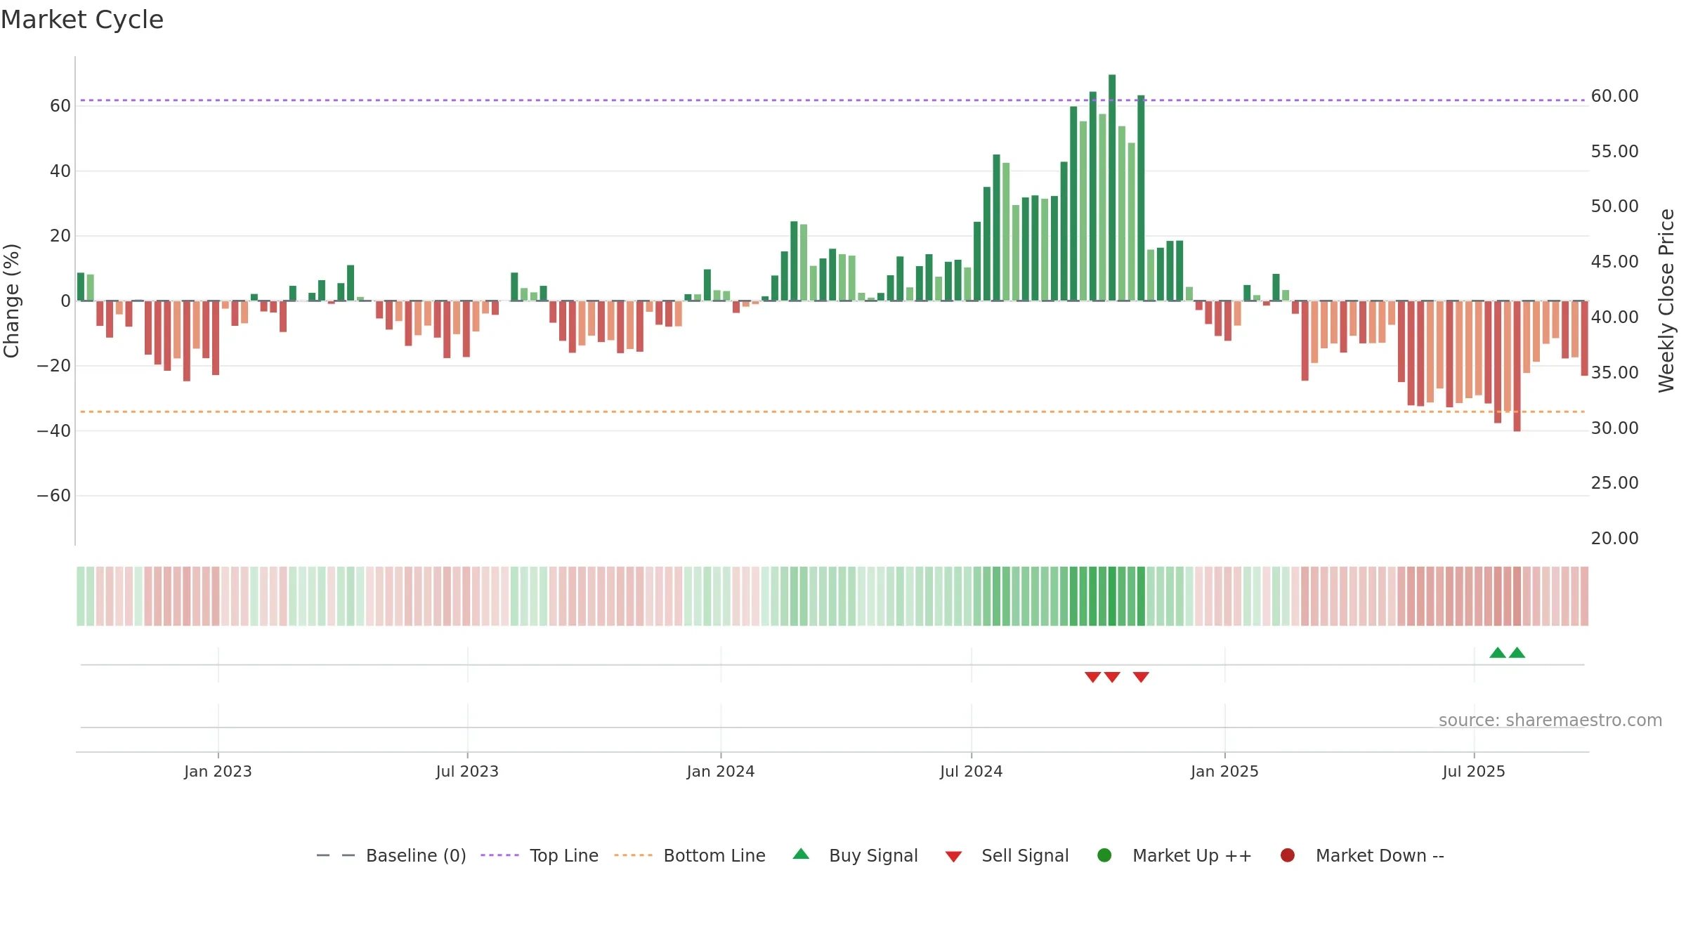Screen dimensions: 1686x948
Task: Click the red Sell Signal triangle in legend
Action: [953, 857]
